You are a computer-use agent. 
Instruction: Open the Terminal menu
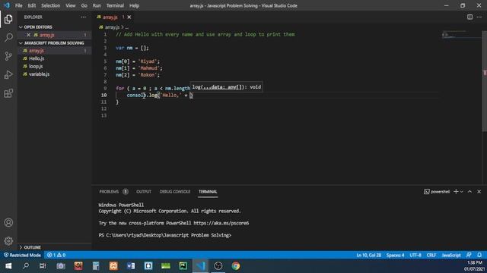click(115, 5)
